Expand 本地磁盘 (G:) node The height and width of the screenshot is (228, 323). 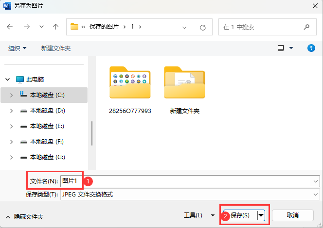pos(11,157)
